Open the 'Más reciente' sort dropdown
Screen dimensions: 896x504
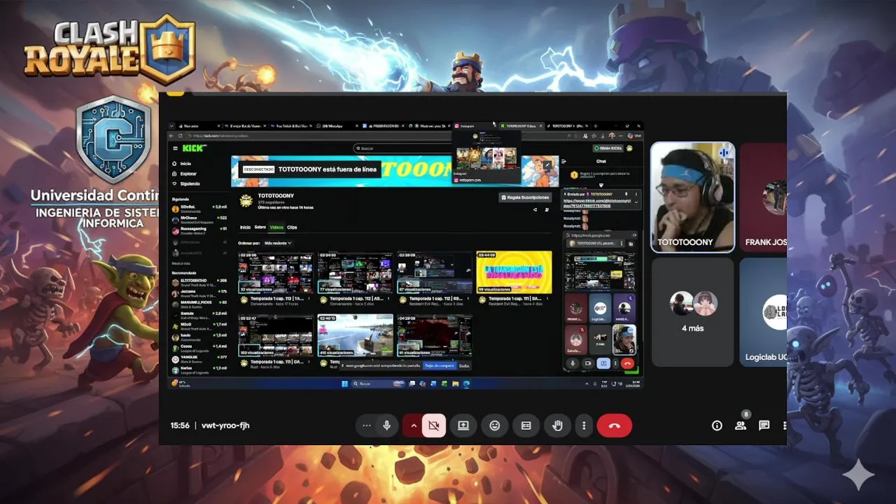pos(278,243)
